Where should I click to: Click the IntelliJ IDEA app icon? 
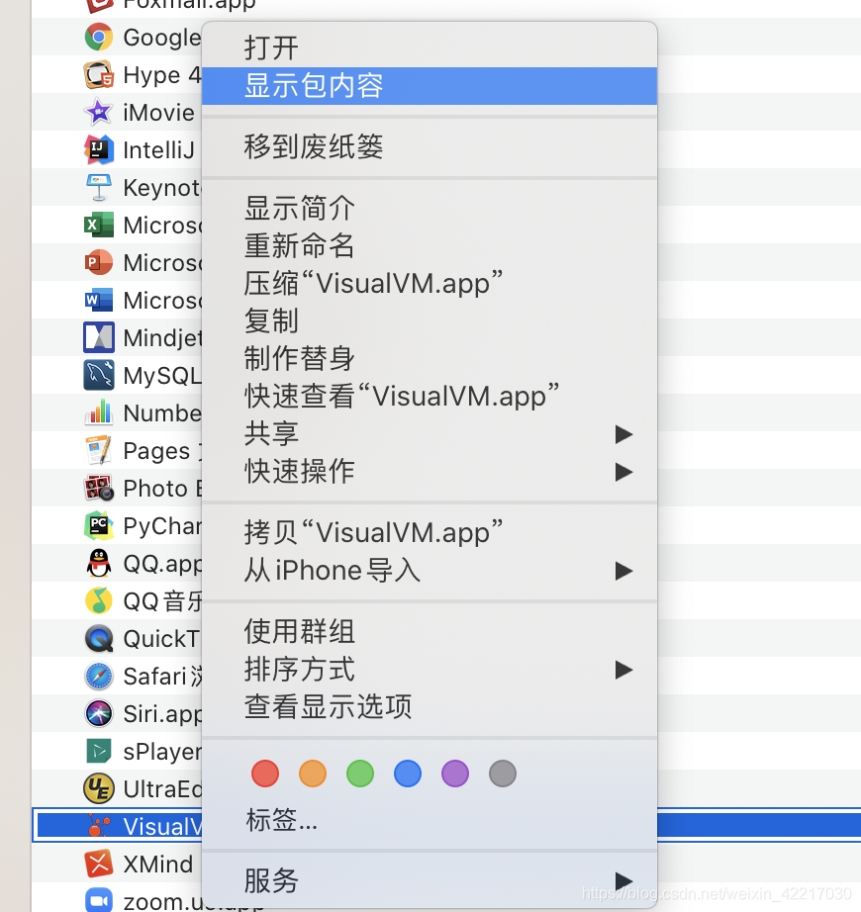99,150
